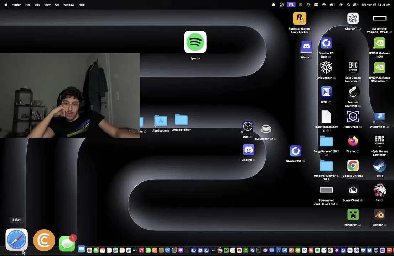Select the TLauncher.jar.temp file icon
The height and width of the screenshot is (256, 394).
click(326, 117)
